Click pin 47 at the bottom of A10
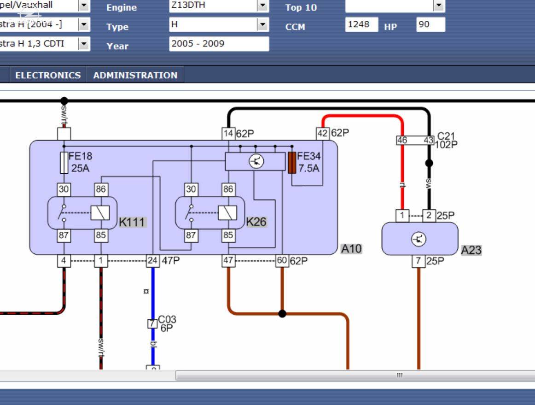Image resolution: width=535 pixels, height=405 pixels. [228, 261]
